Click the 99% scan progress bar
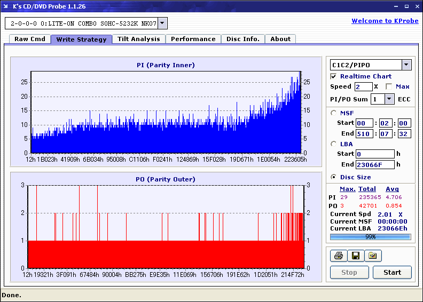 pyautogui.click(x=370, y=236)
